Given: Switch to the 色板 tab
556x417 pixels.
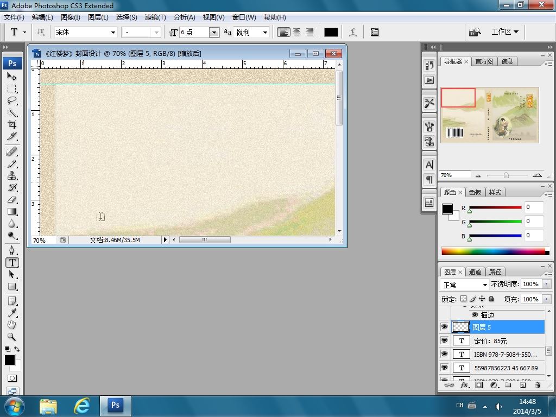Looking at the screenshot, I should click(475, 192).
